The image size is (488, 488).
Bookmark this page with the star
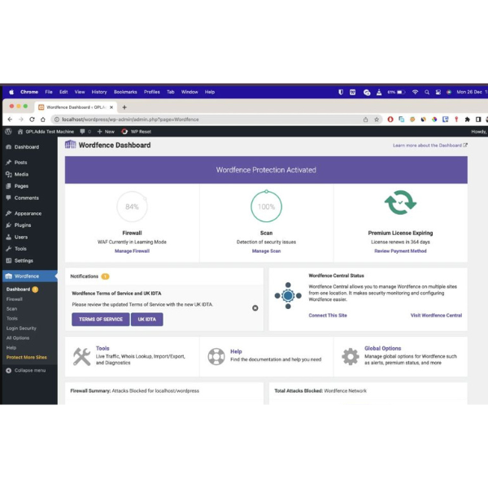(x=377, y=120)
